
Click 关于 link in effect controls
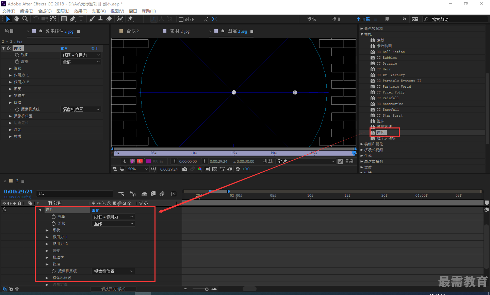tap(96, 49)
